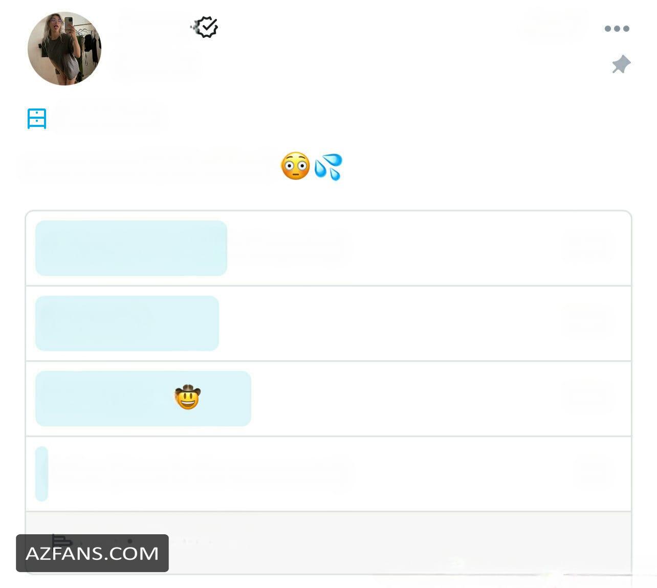Vote for the first poll option
657x588 pixels.
(328, 248)
